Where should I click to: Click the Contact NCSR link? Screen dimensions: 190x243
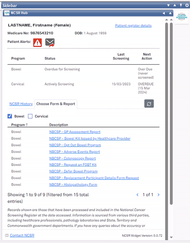(x=22, y=235)
